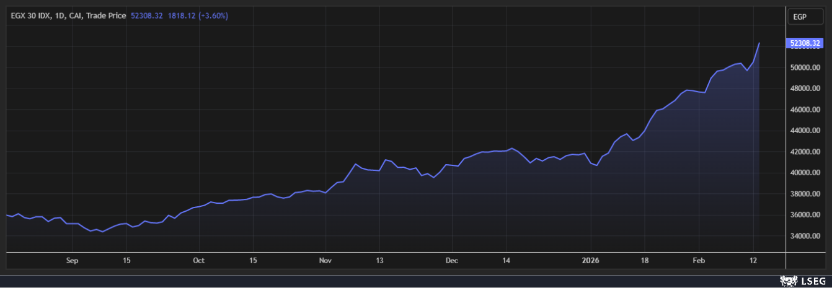Click the Feb label on the time axis
832x288 pixels.
pos(699,261)
